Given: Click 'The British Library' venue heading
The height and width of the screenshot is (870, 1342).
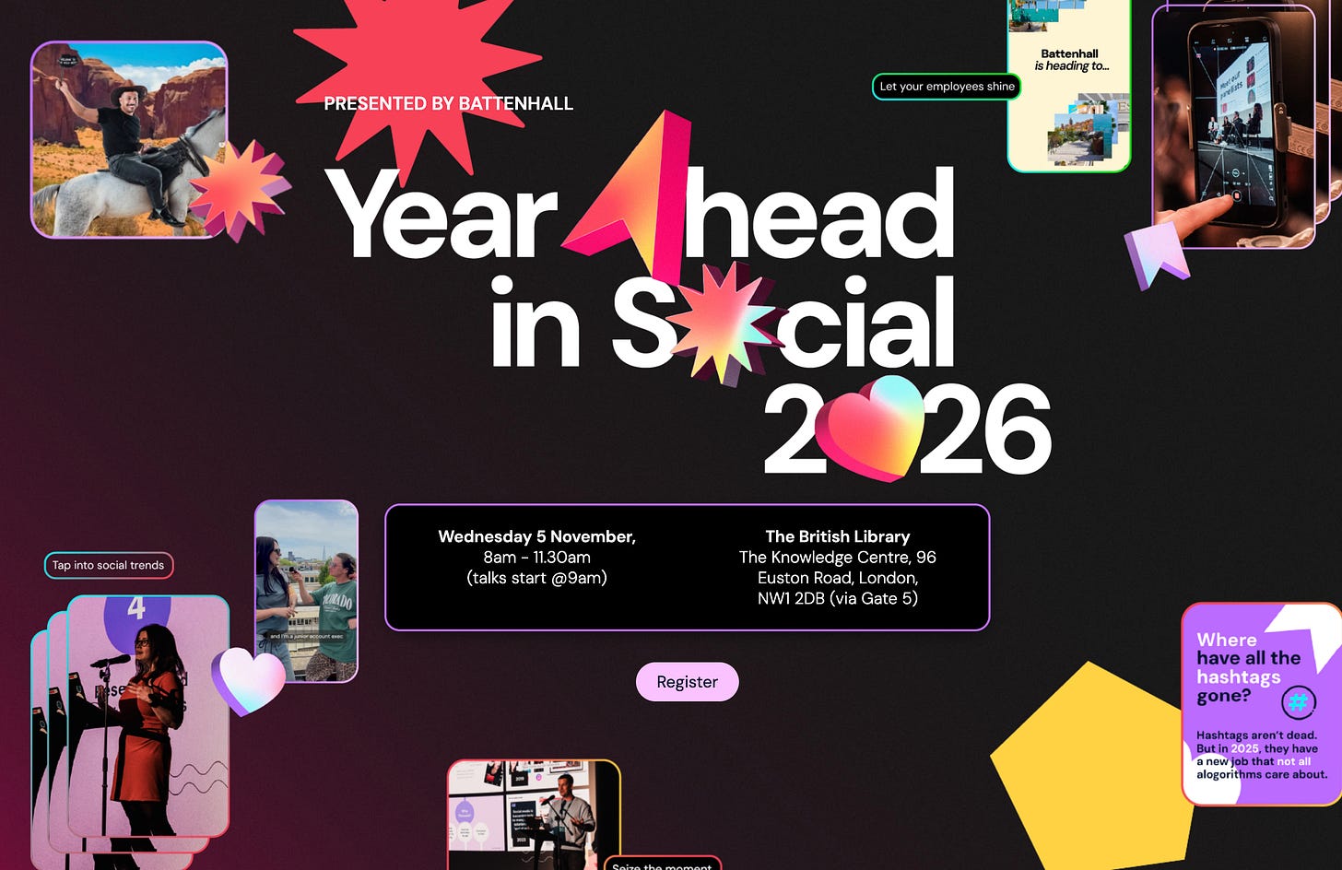Looking at the screenshot, I should [837, 536].
